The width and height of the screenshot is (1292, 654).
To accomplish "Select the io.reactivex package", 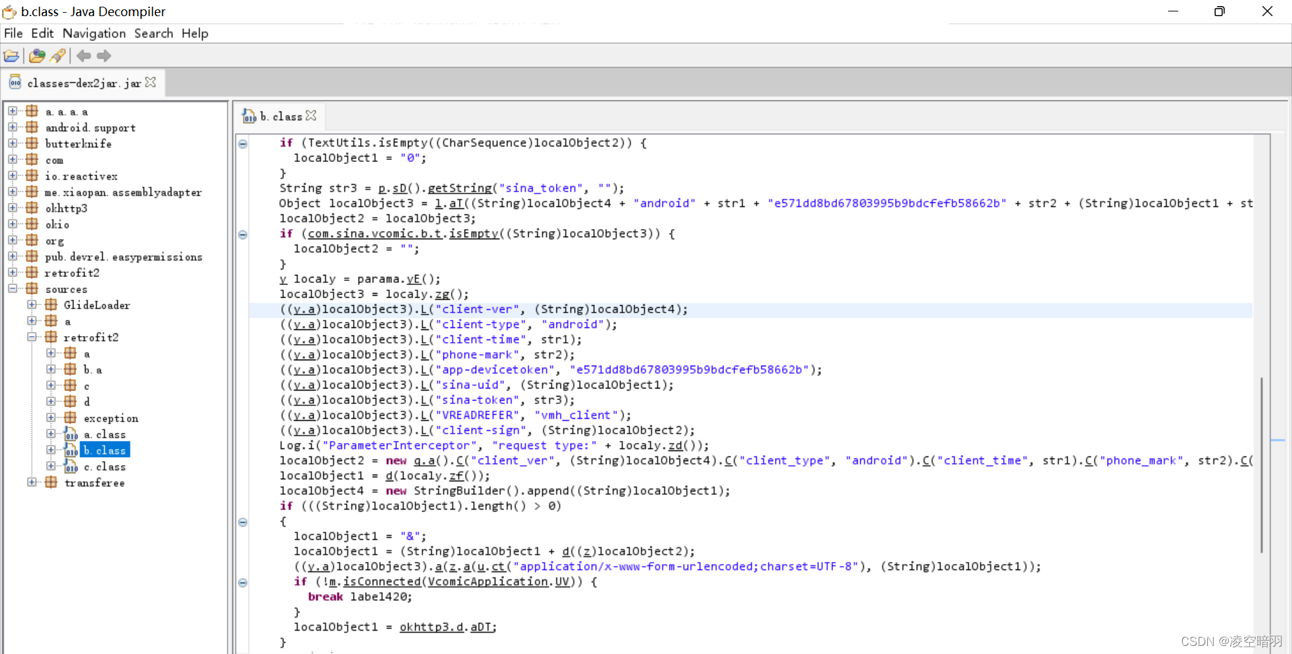I will (81, 176).
